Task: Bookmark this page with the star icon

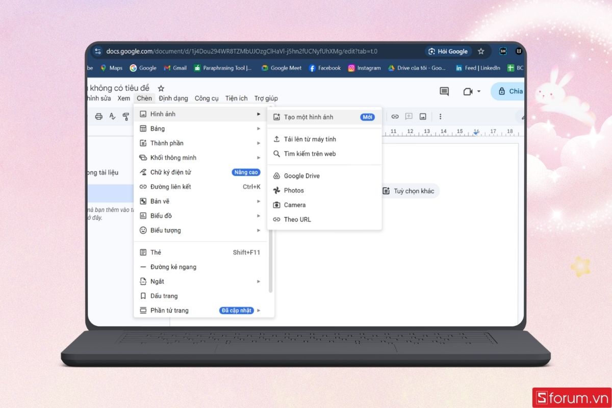Action: coord(481,52)
